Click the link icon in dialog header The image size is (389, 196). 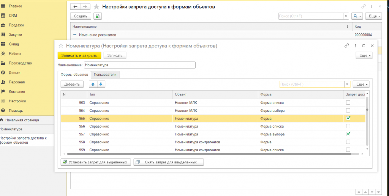pos(346,45)
